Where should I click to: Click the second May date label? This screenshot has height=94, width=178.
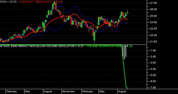point(102,91)
